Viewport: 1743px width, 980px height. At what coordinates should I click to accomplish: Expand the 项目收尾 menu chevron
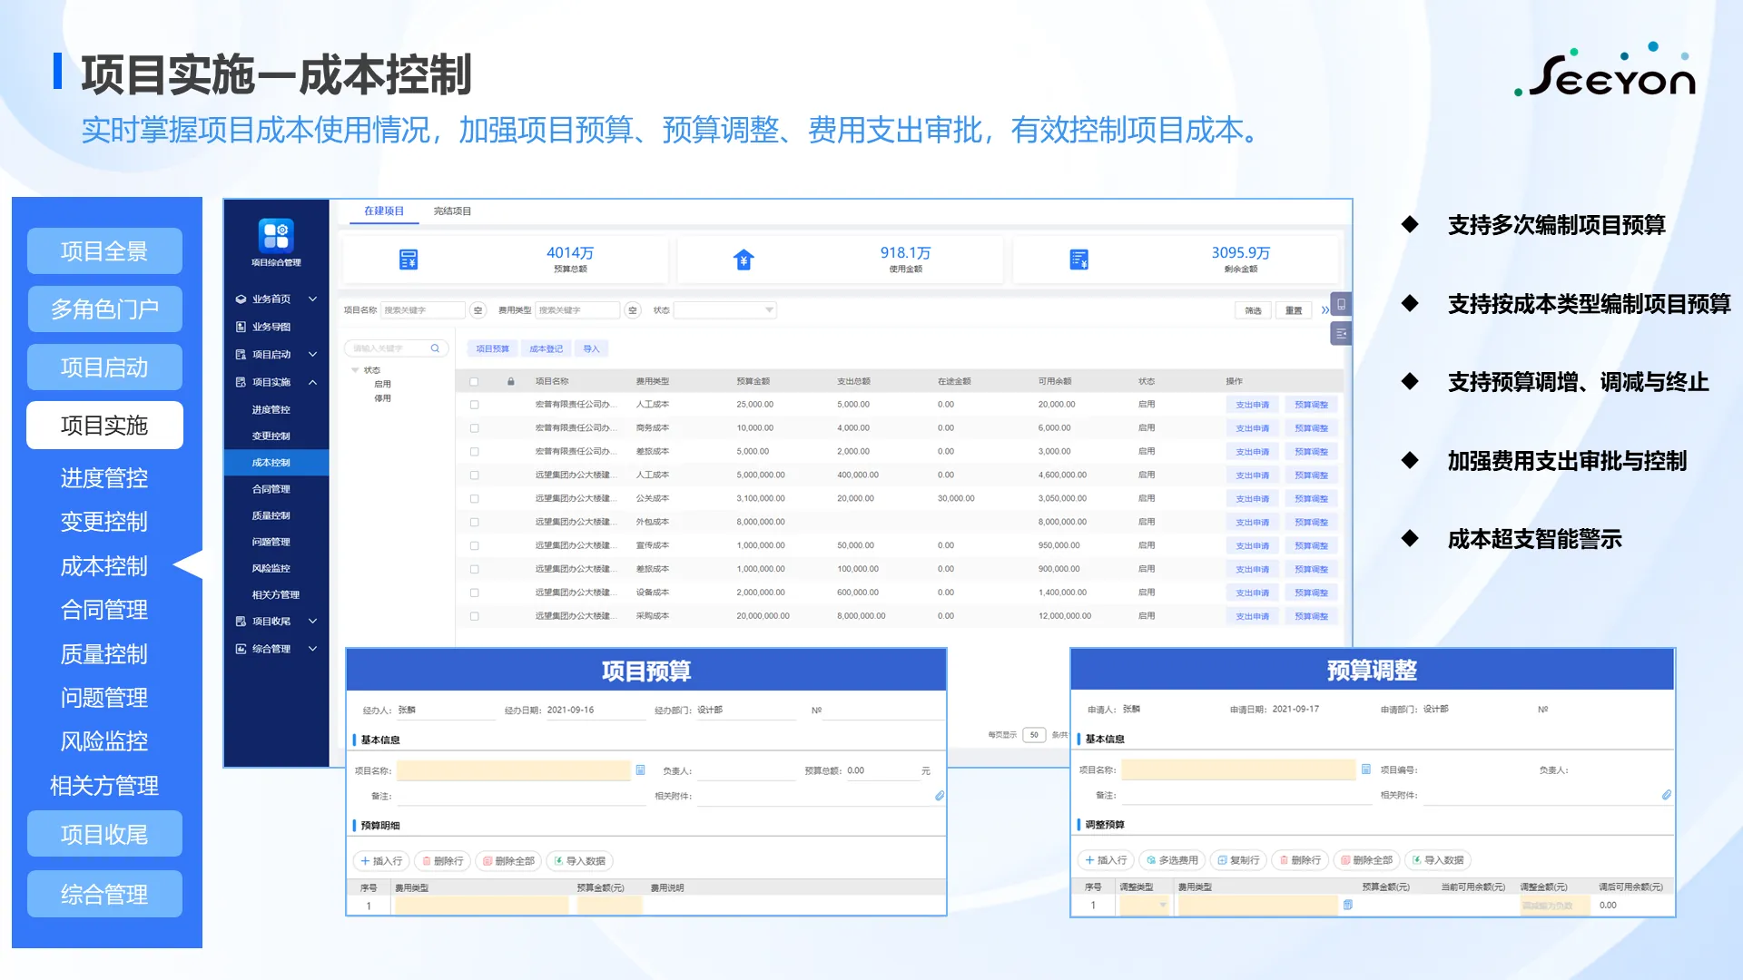point(312,622)
